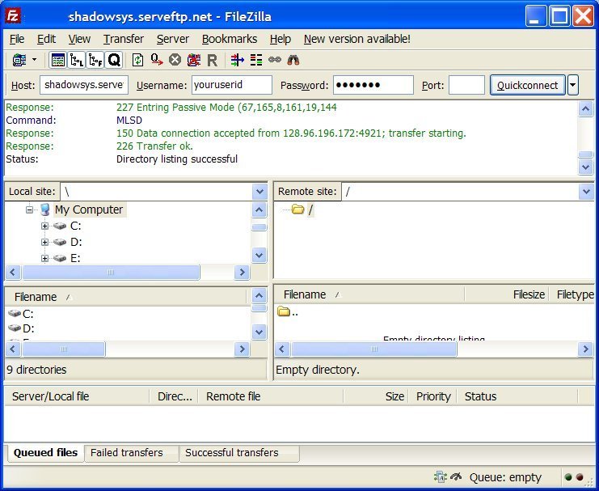Click the transfer type status bar icon
Image resolution: width=599 pixels, height=491 pixels.
(441, 477)
